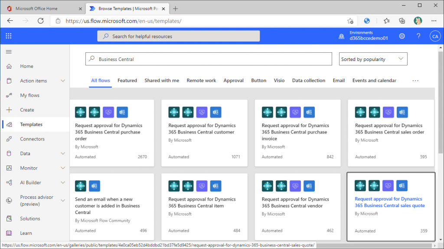
Task: Expand the Monitor menu chevron
Action: coord(63,168)
